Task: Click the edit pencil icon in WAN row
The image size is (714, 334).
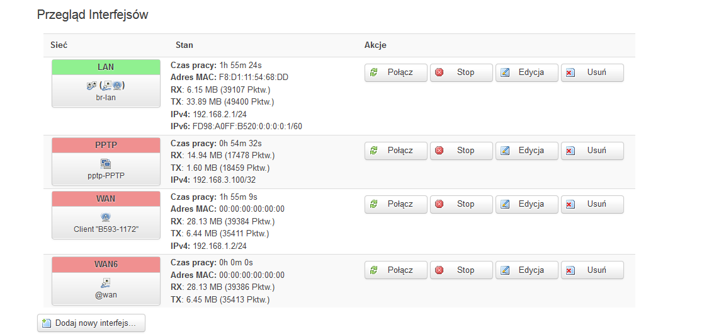Action: pyautogui.click(x=504, y=204)
